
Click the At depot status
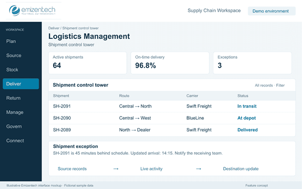(x=246, y=118)
